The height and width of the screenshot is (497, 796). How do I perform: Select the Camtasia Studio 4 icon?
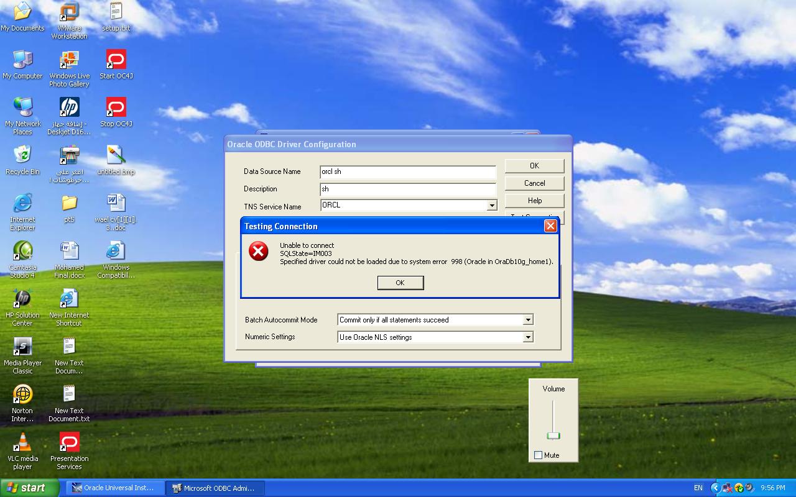(22, 252)
